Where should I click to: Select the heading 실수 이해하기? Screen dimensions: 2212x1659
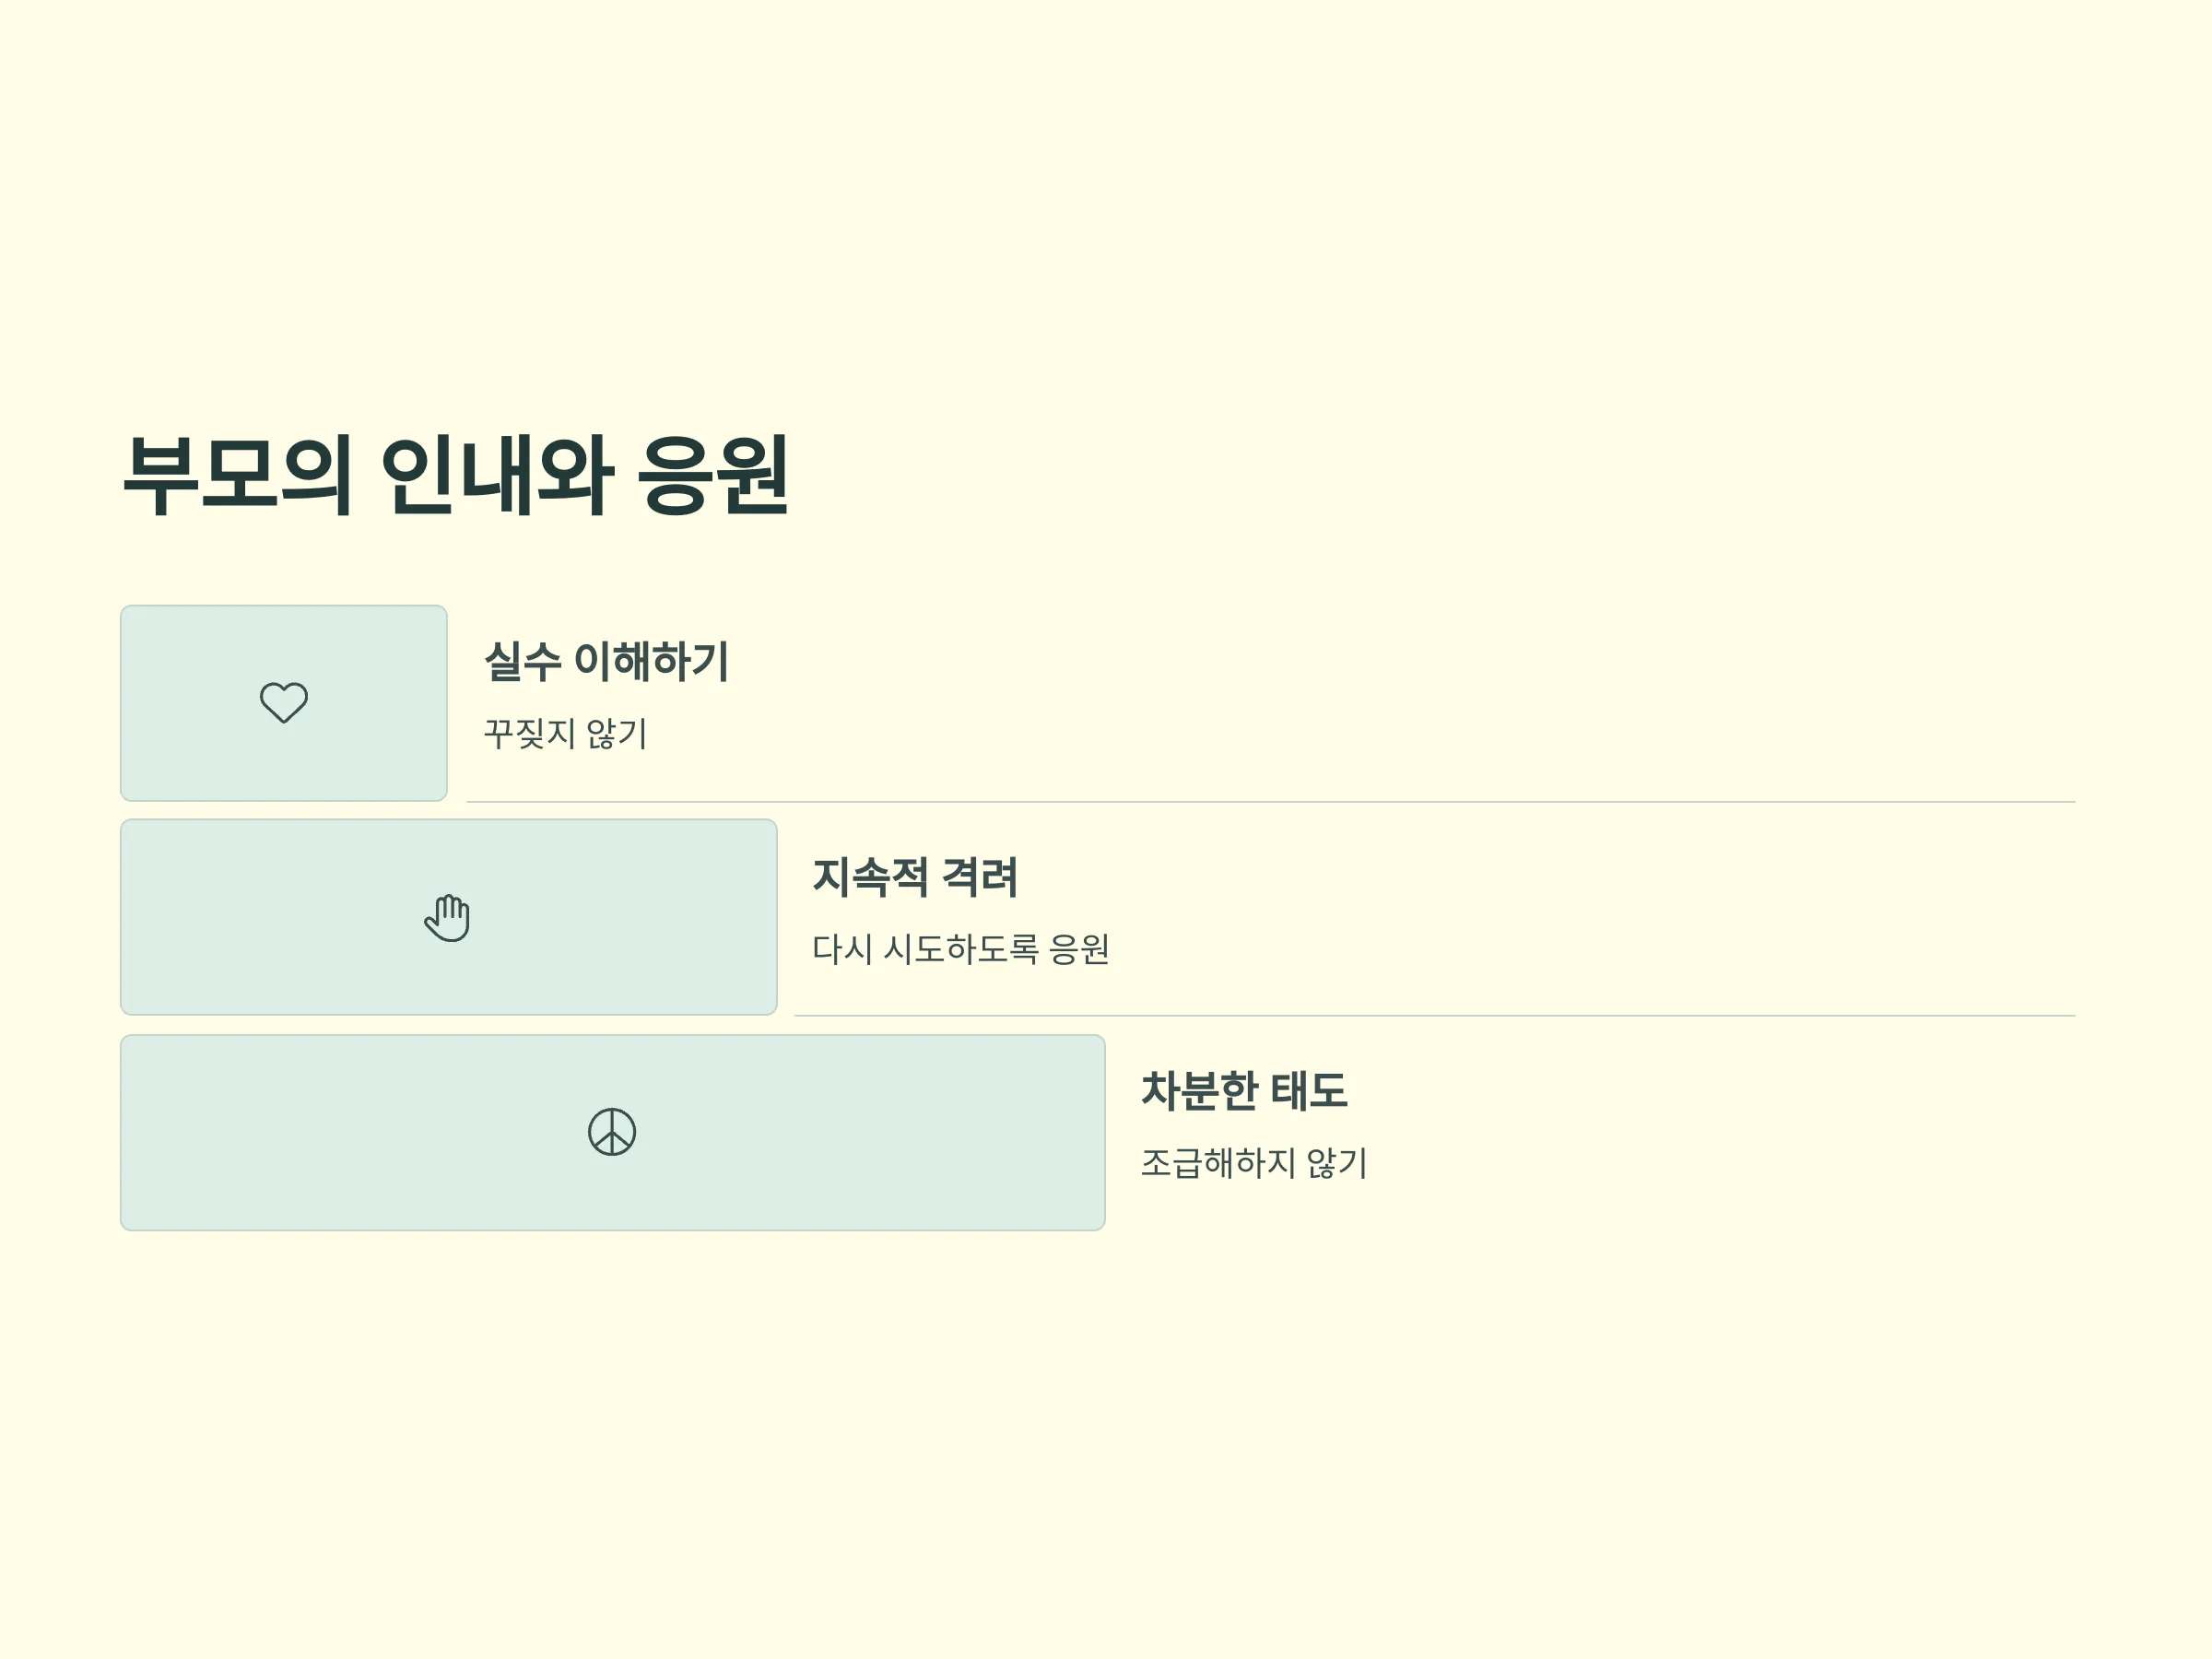click(x=606, y=661)
